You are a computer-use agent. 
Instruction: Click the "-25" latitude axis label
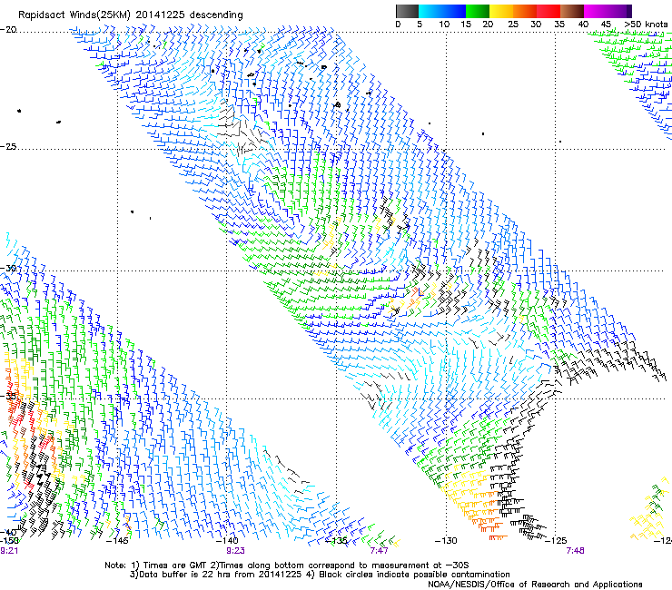(x=8, y=146)
